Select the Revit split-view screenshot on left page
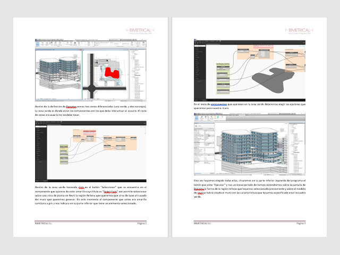 pyautogui.click(x=91, y=70)
